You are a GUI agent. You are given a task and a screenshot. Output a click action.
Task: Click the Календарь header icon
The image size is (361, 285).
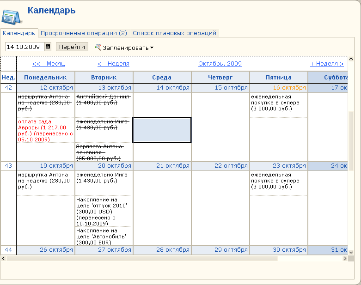(x=11, y=17)
